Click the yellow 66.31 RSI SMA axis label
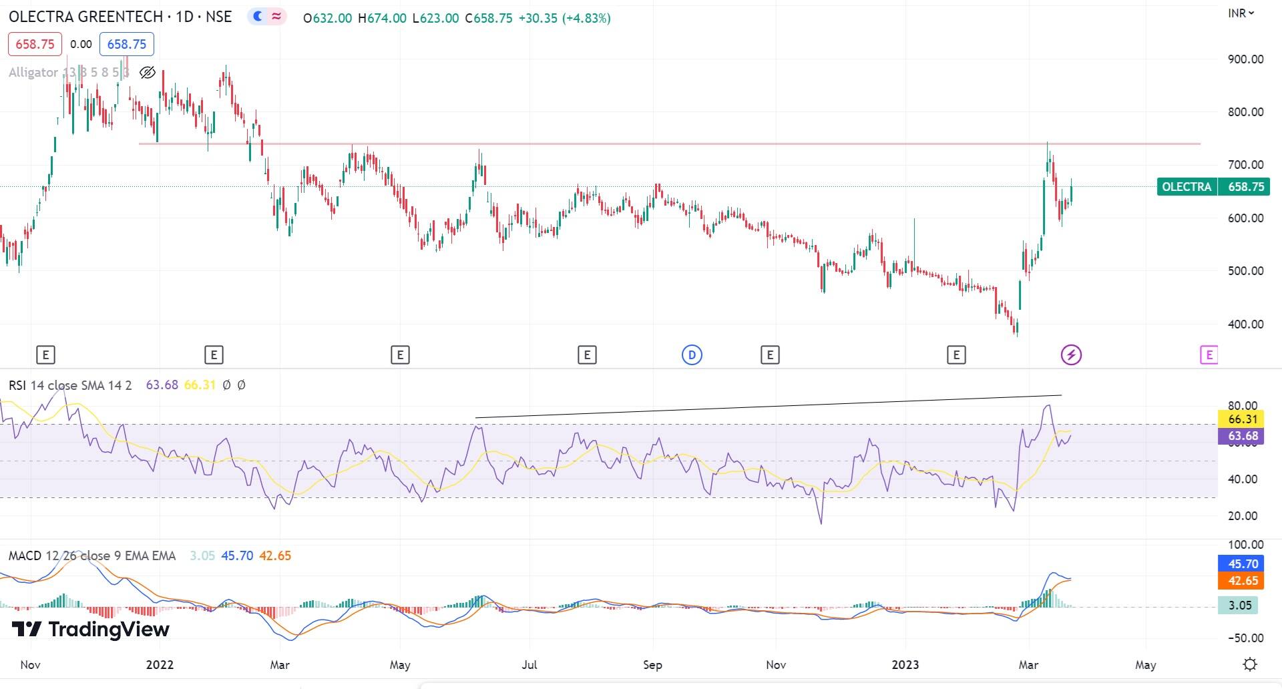The width and height of the screenshot is (1282, 689). pyautogui.click(x=1243, y=419)
